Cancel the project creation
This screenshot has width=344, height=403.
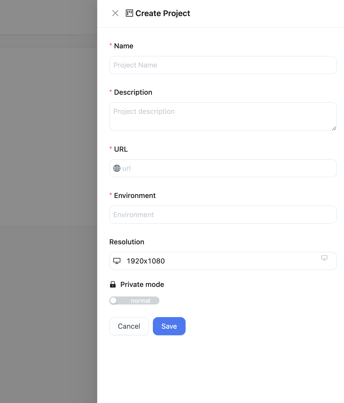(x=129, y=326)
